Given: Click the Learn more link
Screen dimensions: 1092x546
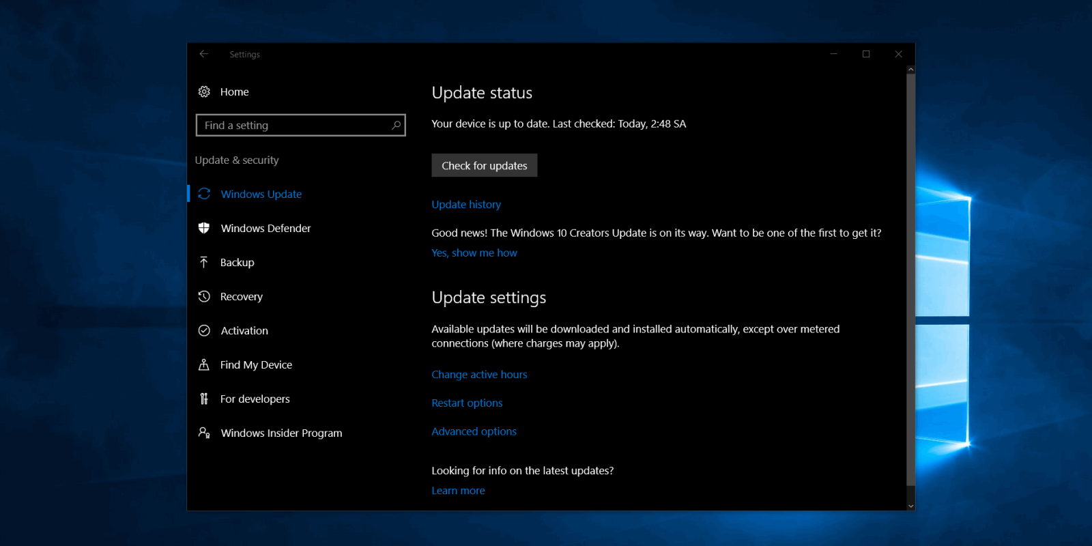Looking at the screenshot, I should (458, 490).
